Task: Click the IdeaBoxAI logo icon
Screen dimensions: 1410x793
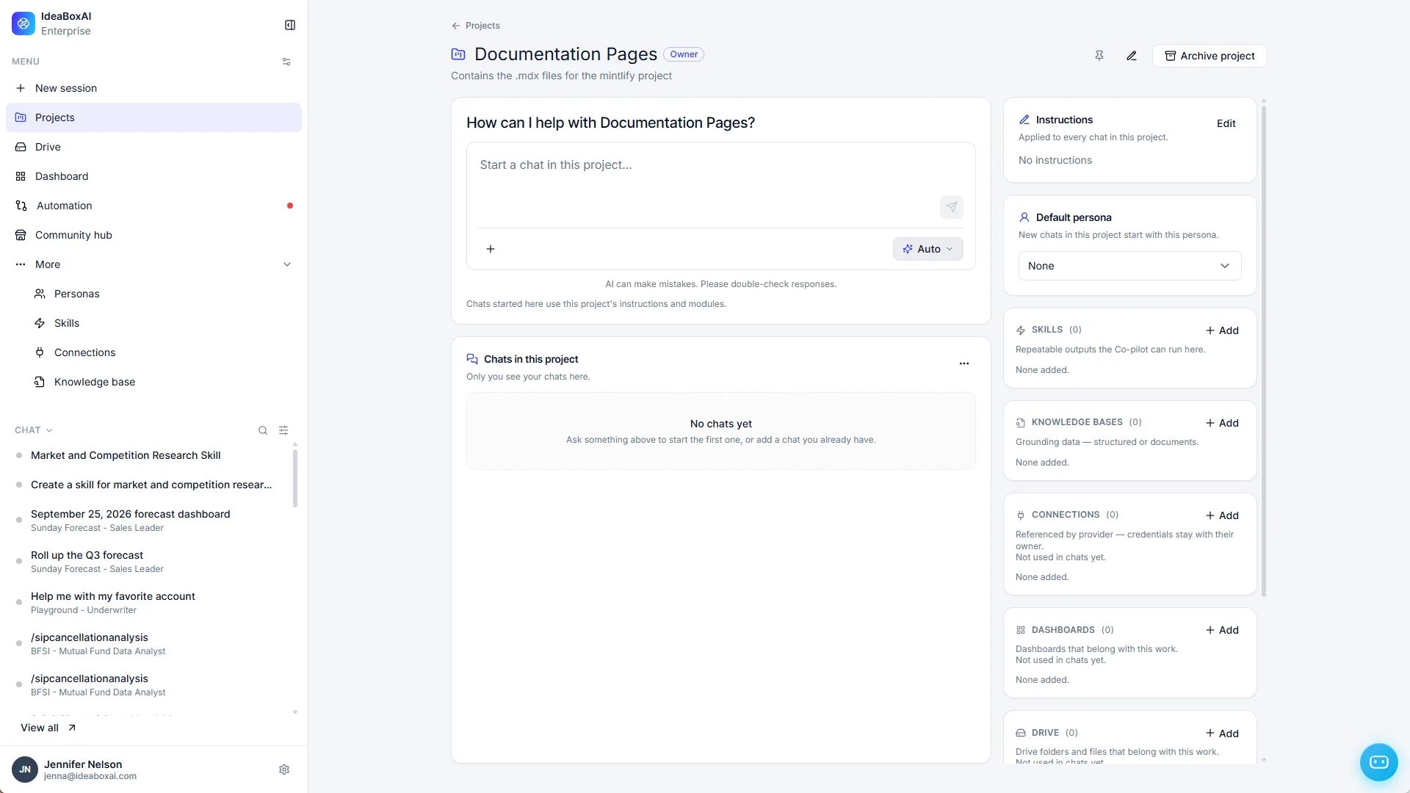Action: [23, 23]
